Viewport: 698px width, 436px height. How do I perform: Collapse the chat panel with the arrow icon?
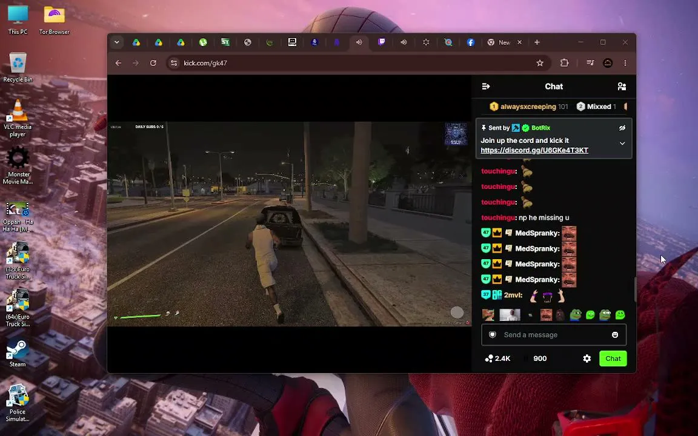coord(486,87)
